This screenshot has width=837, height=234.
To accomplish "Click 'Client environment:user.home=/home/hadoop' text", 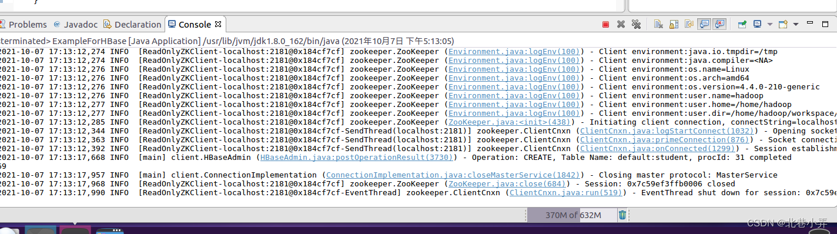I will pyautogui.click(x=695, y=105).
